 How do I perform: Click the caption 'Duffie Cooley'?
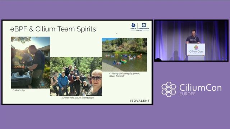point(19,90)
